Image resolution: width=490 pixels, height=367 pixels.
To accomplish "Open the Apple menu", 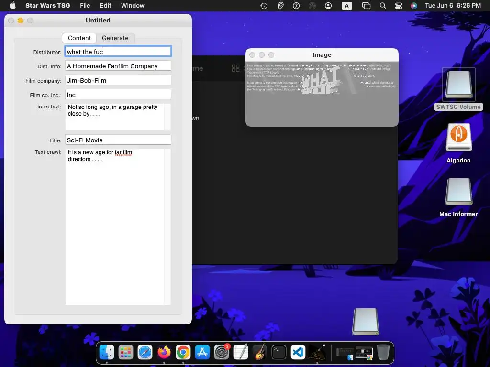I will point(12,5).
